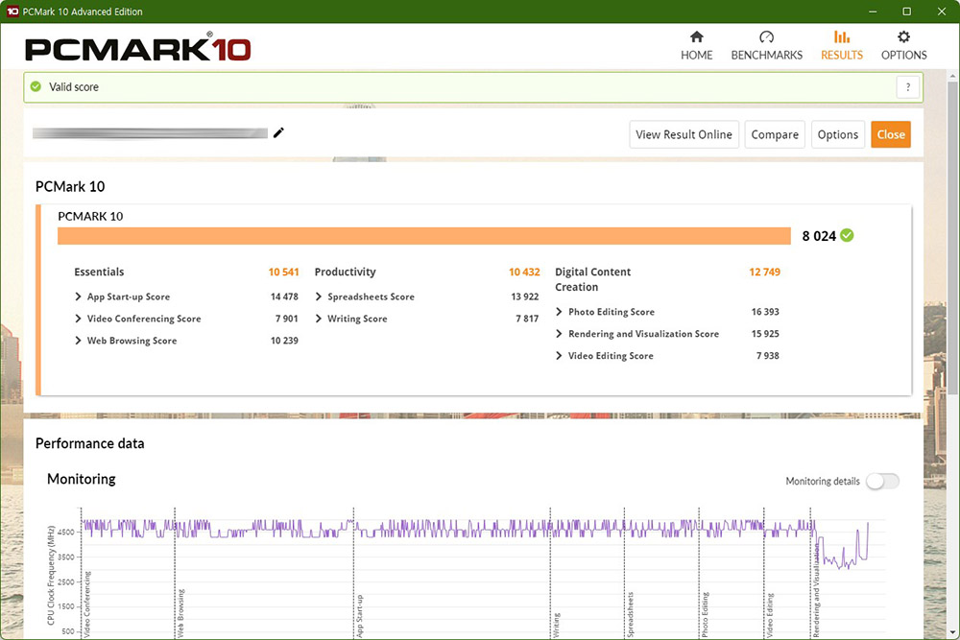Click the Writing value 7 817
The image size is (960, 640).
coord(527,319)
